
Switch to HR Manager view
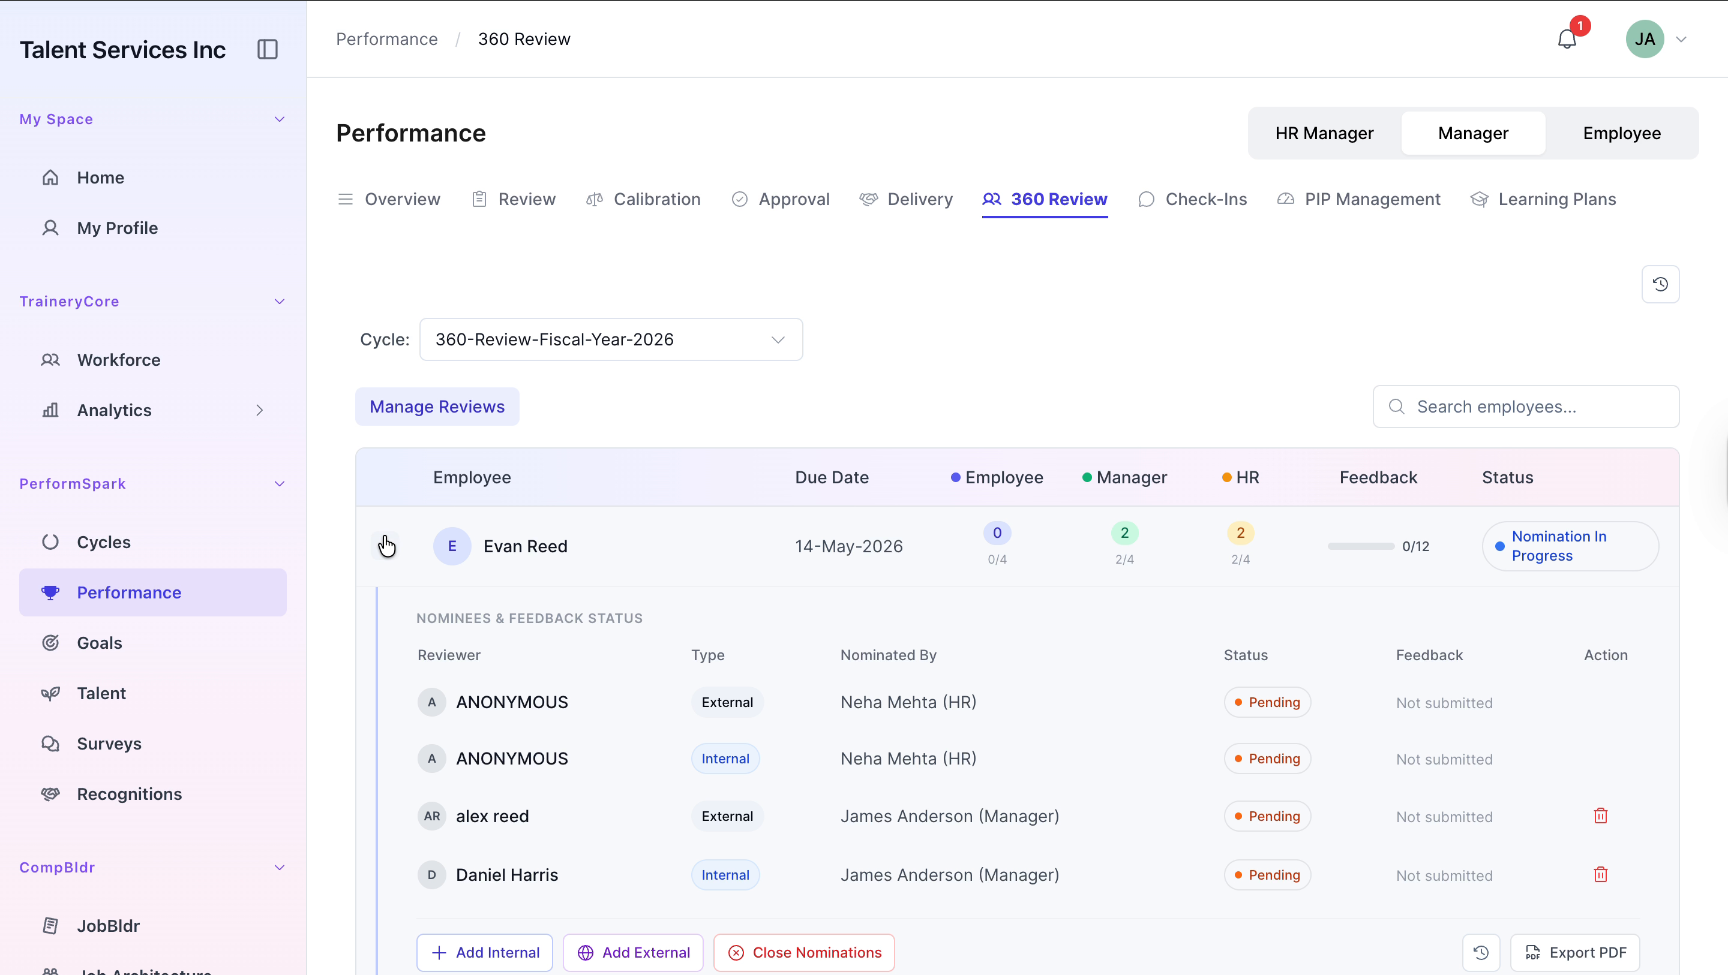point(1324,134)
